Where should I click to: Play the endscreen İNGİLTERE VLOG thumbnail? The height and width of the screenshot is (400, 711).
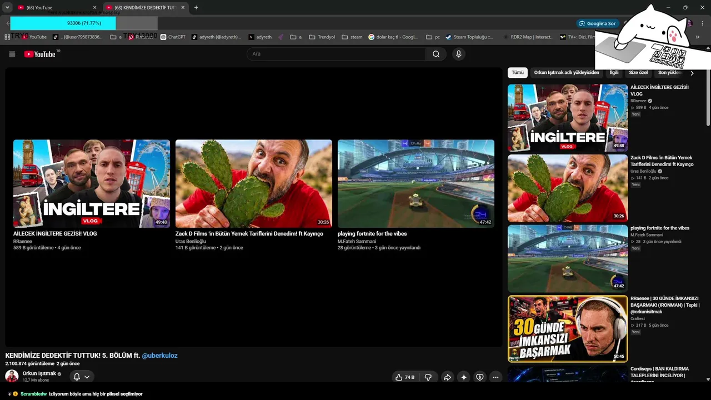tap(92, 183)
